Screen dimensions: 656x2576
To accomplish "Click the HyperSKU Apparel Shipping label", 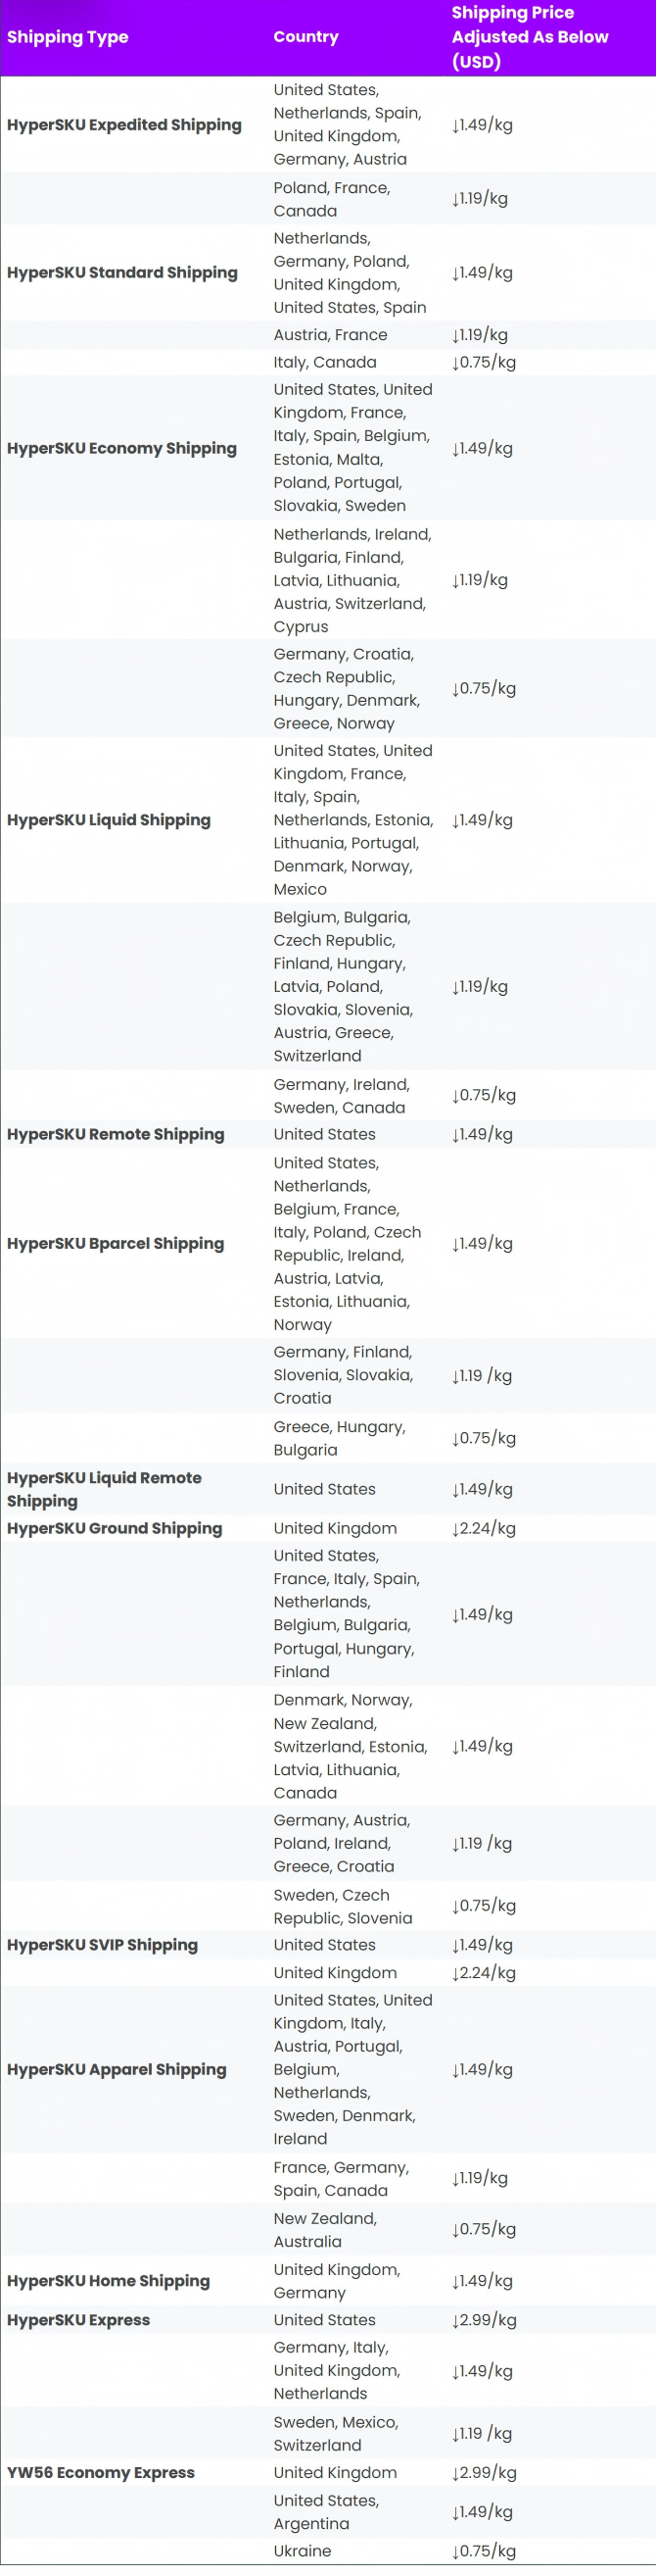I will [x=117, y=2070].
